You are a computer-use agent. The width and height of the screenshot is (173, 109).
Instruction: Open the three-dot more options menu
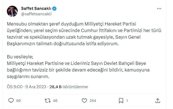[159, 8]
